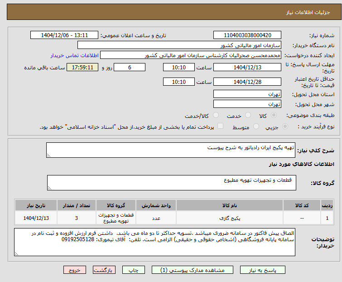Select the کالا/خدمت radio button

(x=216, y=115)
